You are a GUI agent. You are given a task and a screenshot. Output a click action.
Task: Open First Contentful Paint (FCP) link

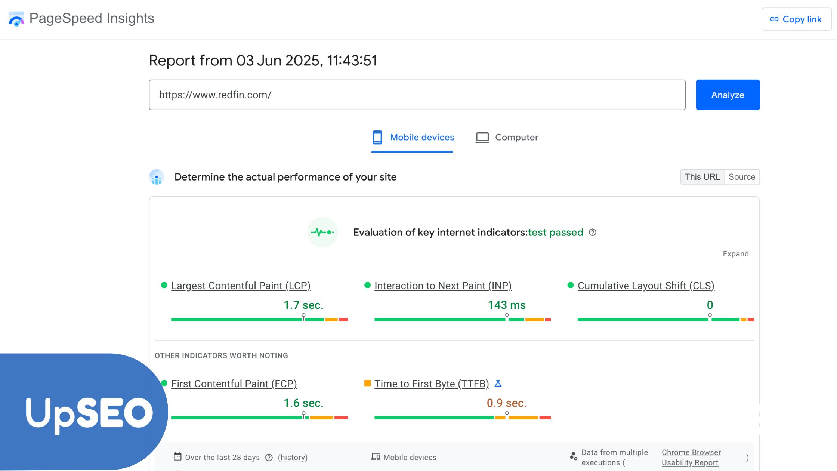tap(234, 384)
